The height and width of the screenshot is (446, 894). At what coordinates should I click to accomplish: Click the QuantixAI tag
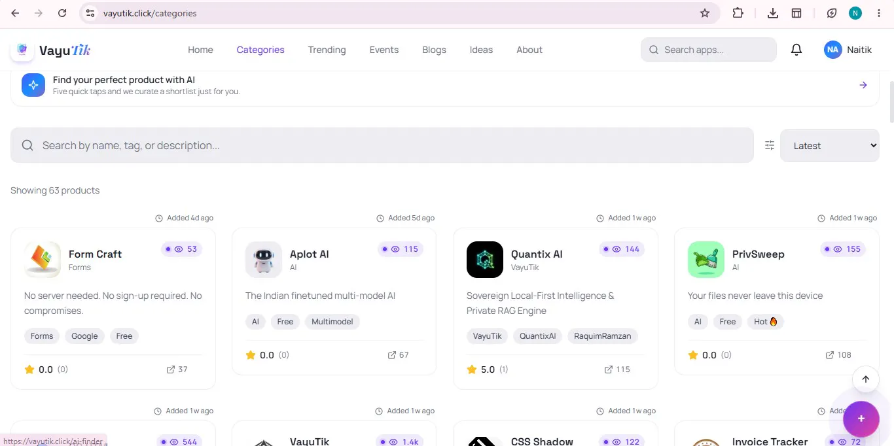click(538, 336)
